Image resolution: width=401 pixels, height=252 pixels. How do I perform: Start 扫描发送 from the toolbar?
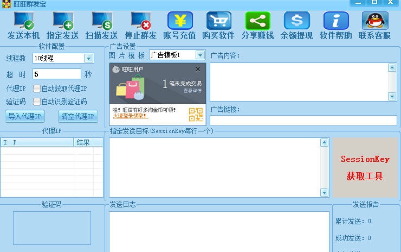[102, 21]
